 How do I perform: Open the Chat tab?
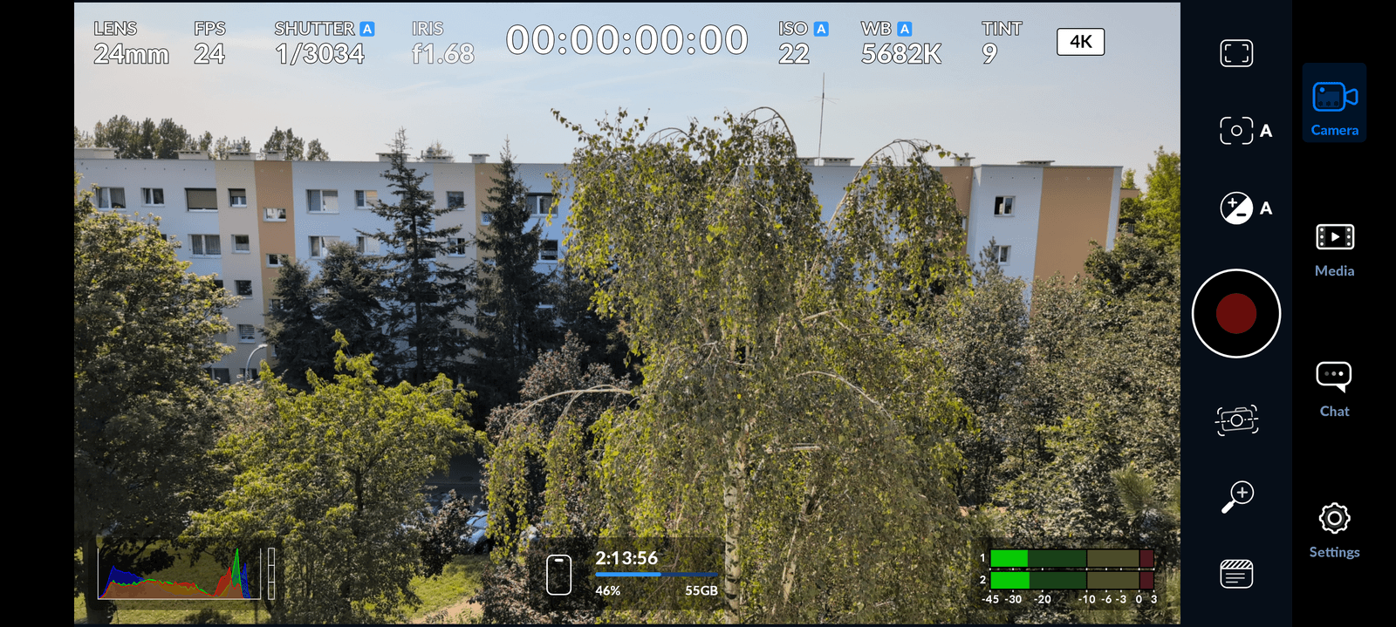(1334, 390)
